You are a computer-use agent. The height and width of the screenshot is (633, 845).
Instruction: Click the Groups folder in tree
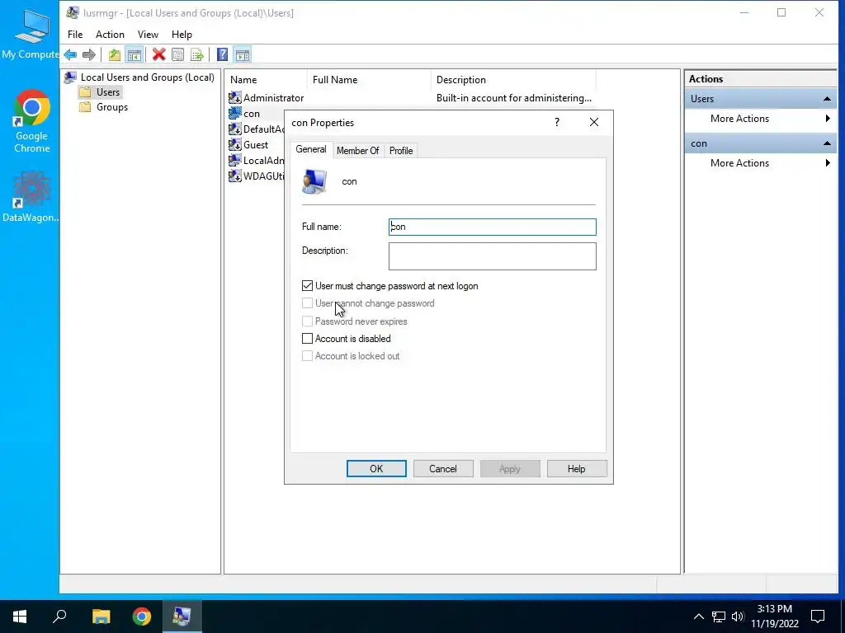tap(104, 107)
